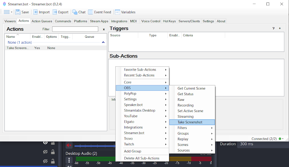This screenshot has width=289, height=167.
Task: Collapse the None action group
Action: [103, 42]
